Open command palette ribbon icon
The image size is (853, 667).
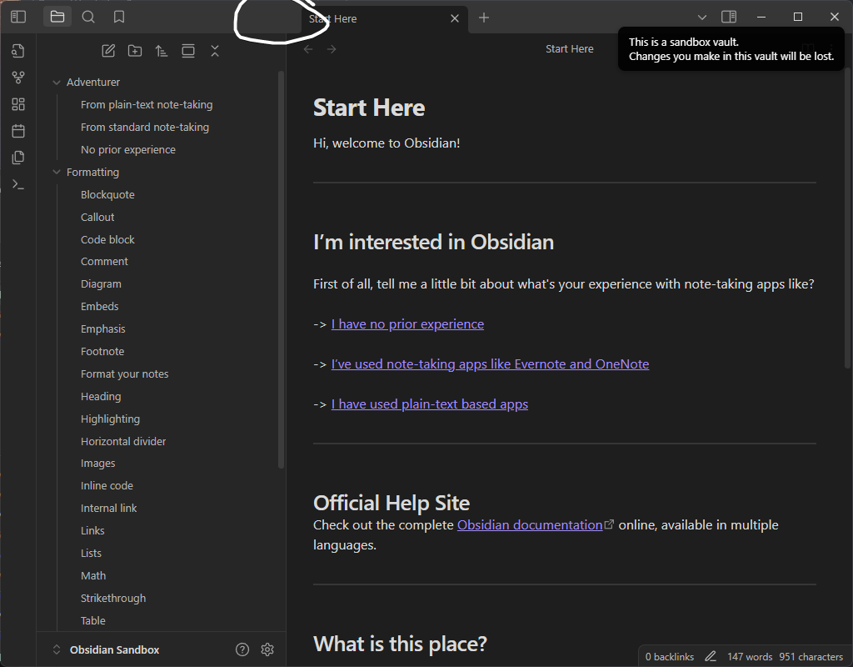coord(18,184)
